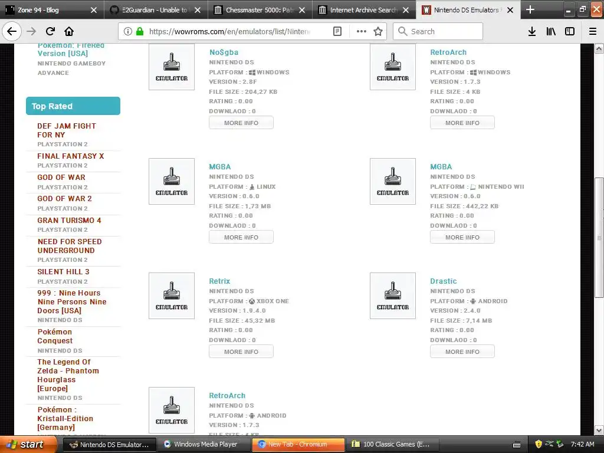Click MORE INFO under MGBA Linux
The height and width of the screenshot is (453, 604).
[x=241, y=237]
